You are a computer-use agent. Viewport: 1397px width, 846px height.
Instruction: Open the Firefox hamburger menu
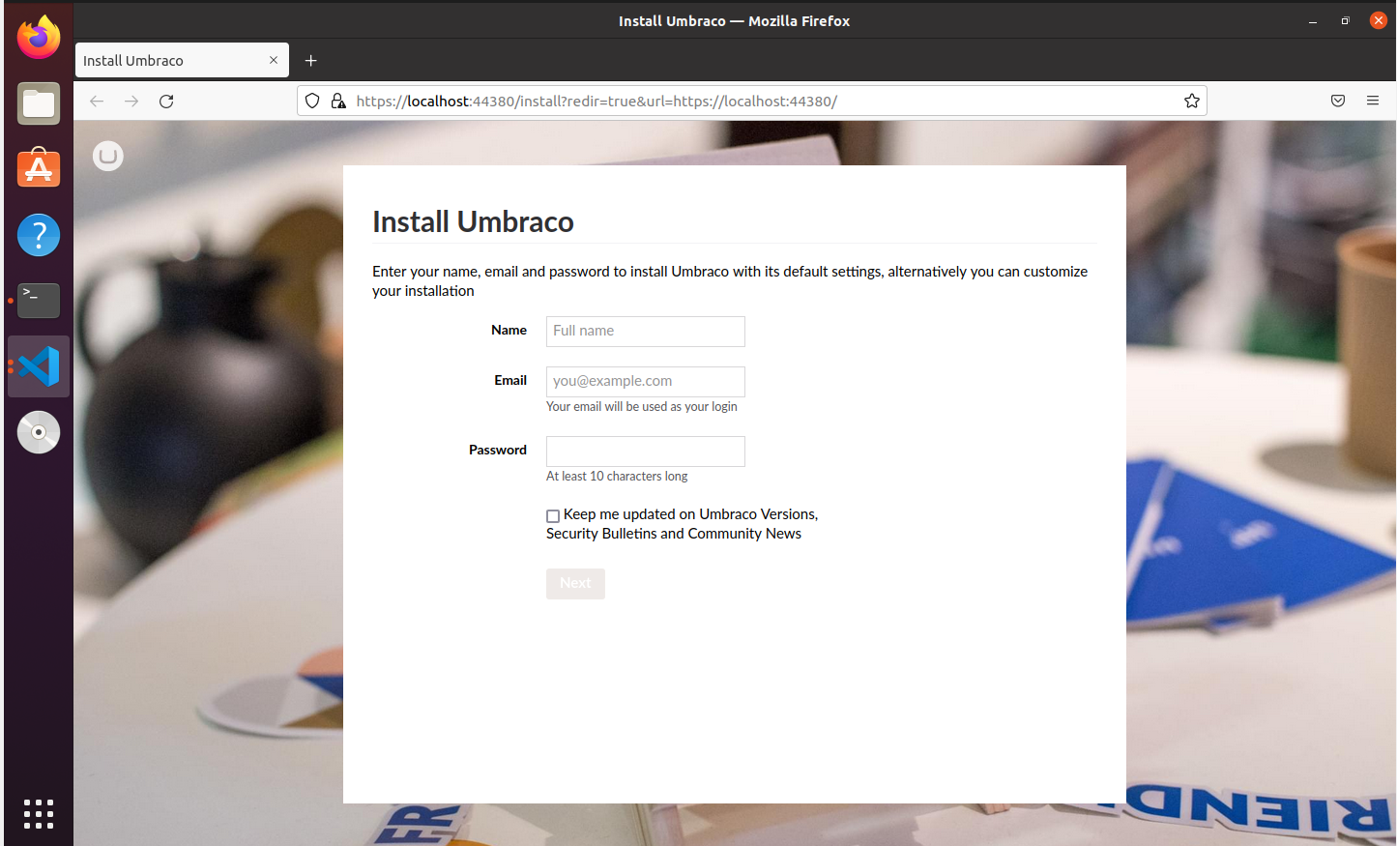[x=1373, y=101]
